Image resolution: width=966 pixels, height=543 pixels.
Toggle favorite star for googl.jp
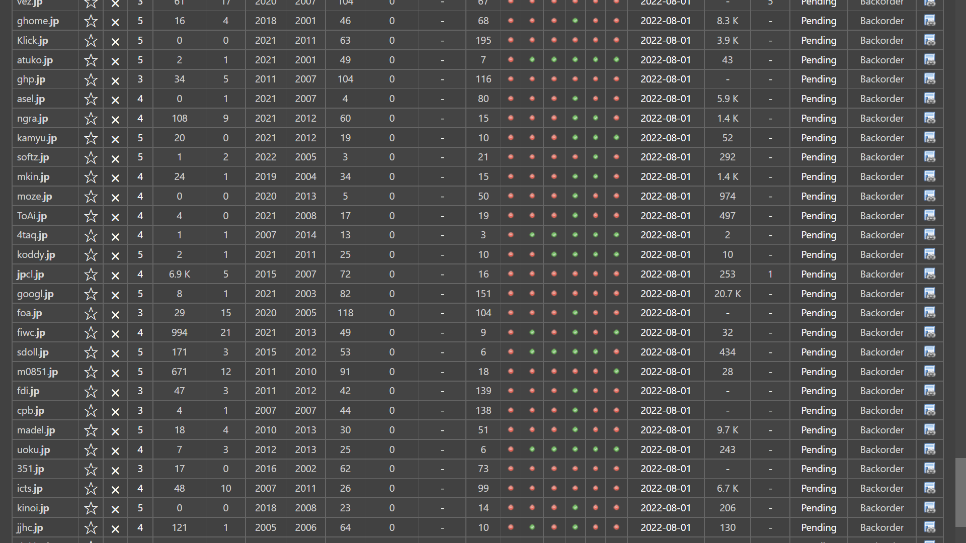click(91, 294)
